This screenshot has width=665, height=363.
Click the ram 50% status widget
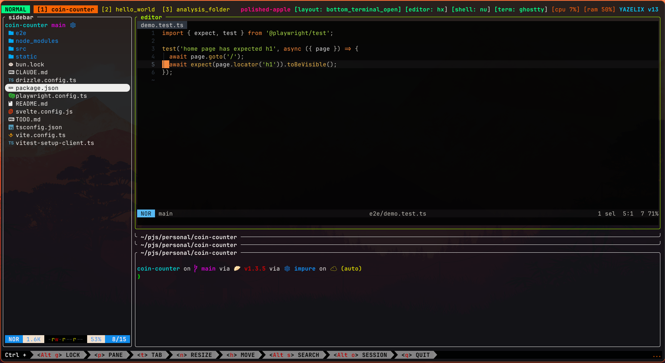tap(599, 10)
